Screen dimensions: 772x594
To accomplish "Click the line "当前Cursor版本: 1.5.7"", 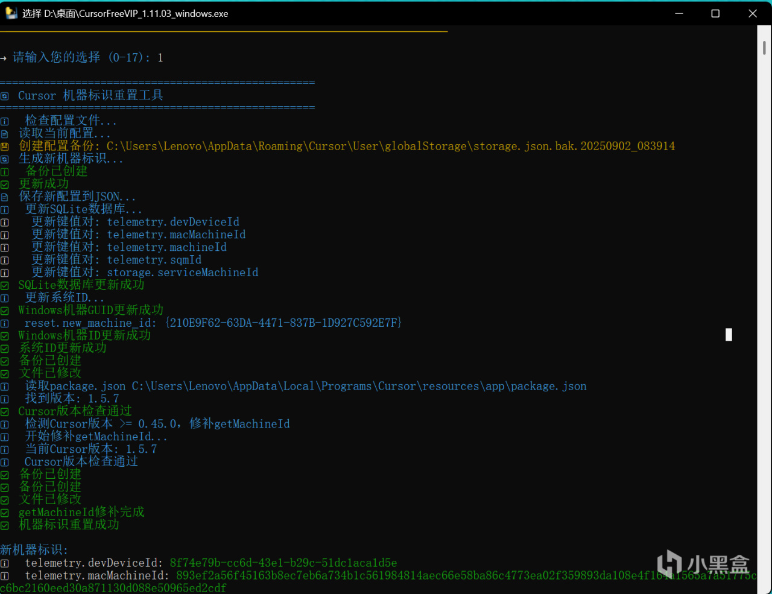I will [x=91, y=449].
